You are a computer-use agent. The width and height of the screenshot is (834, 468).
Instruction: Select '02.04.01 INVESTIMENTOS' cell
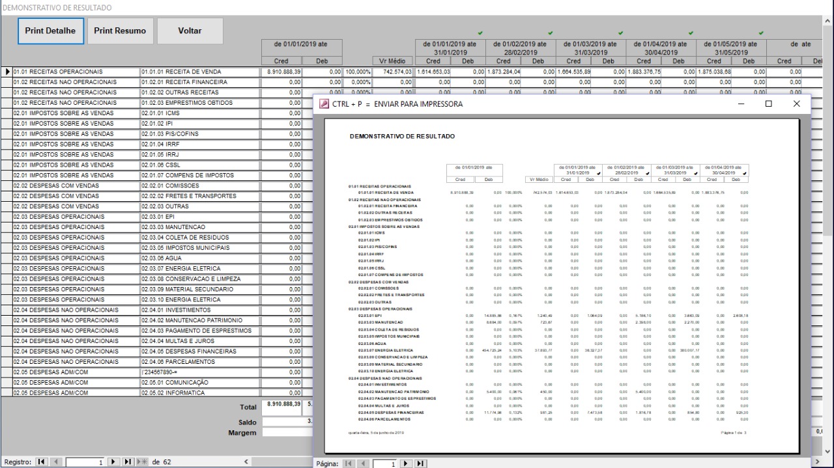click(x=200, y=310)
